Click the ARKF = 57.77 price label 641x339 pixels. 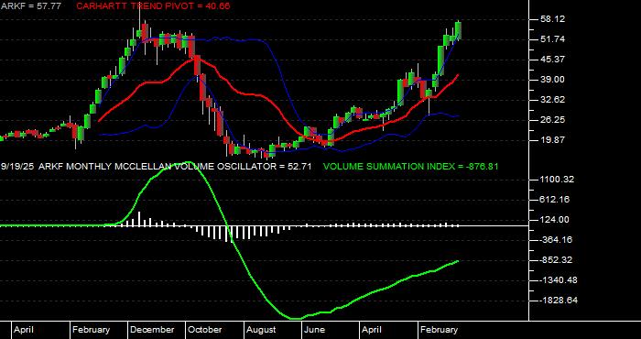pos(31,6)
